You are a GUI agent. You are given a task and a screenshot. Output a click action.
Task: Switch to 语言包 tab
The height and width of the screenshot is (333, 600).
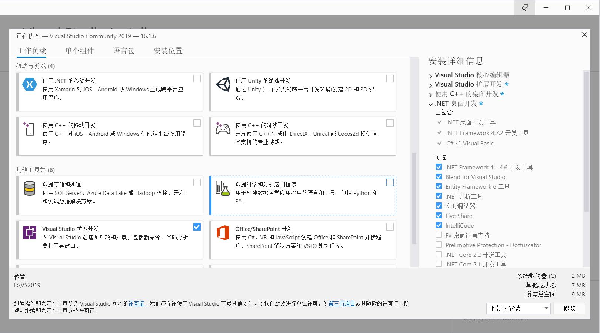pos(124,51)
